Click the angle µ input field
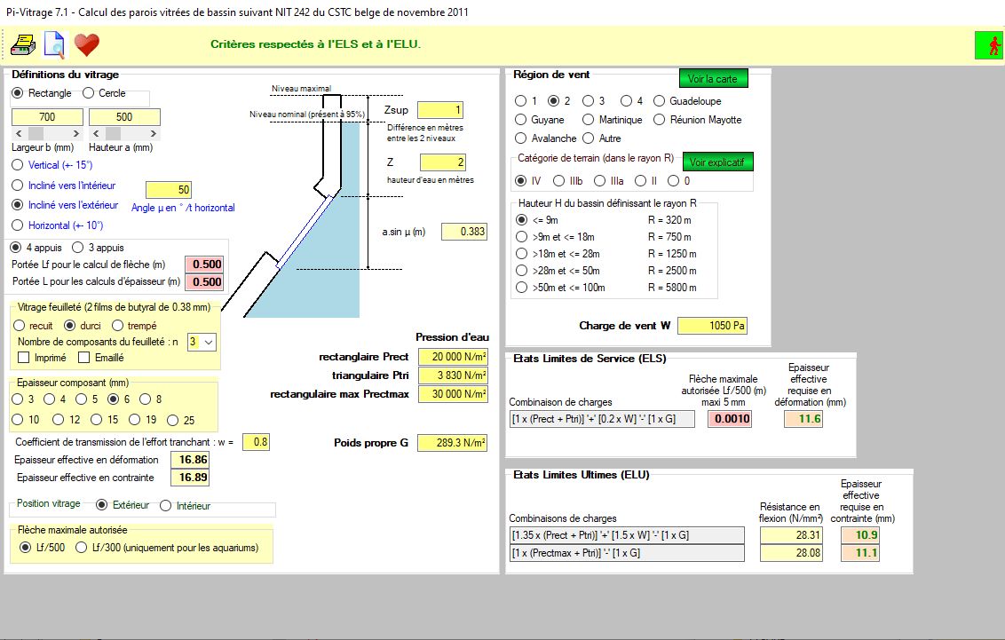Image resolution: width=1005 pixels, height=640 pixels. [x=168, y=190]
